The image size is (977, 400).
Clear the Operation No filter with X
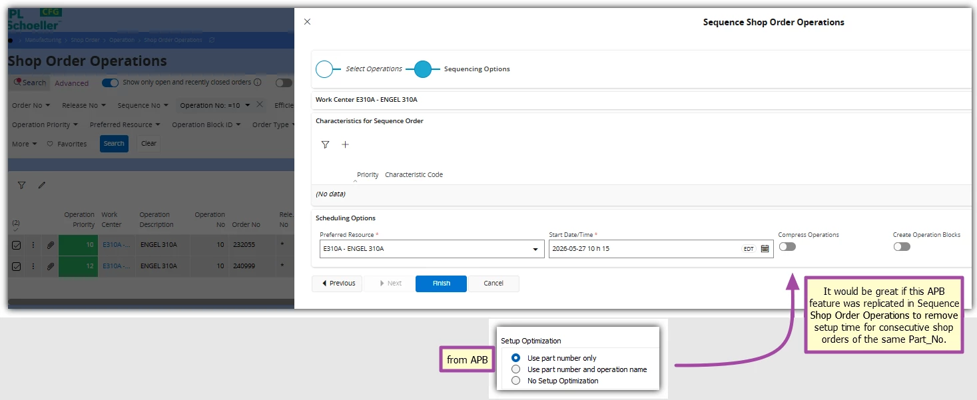pyautogui.click(x=260, y=105)
